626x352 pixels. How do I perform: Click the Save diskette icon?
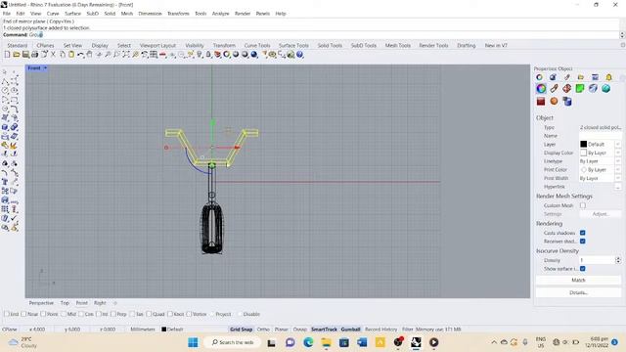[25, 55]
